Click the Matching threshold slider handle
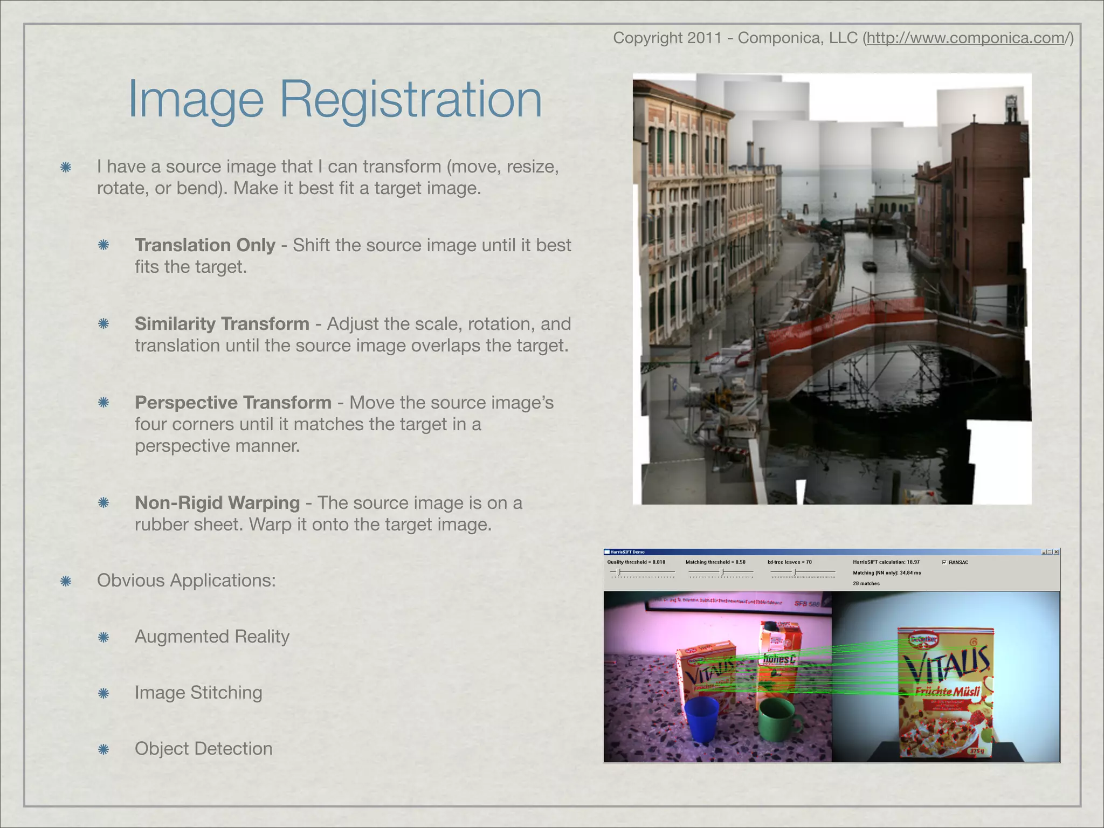 [722, 572]
